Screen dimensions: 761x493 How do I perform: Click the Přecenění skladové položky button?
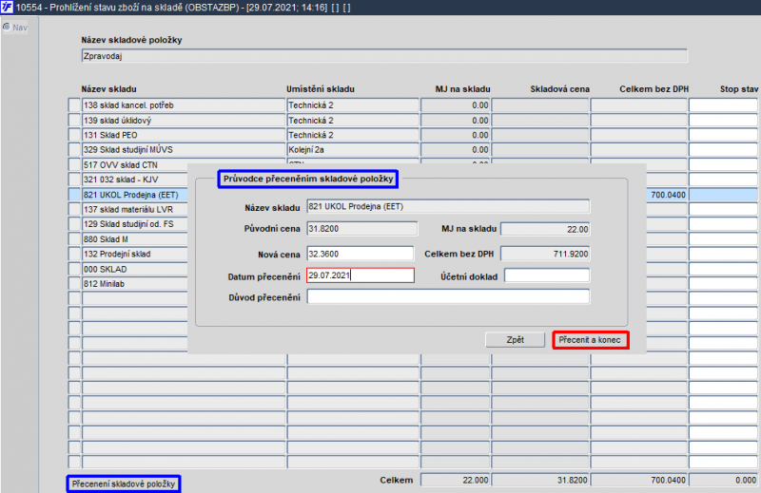pos(124,484)
